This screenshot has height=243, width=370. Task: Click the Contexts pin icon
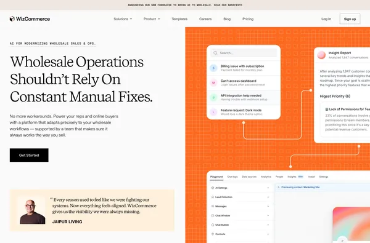[x=213, y=234]
